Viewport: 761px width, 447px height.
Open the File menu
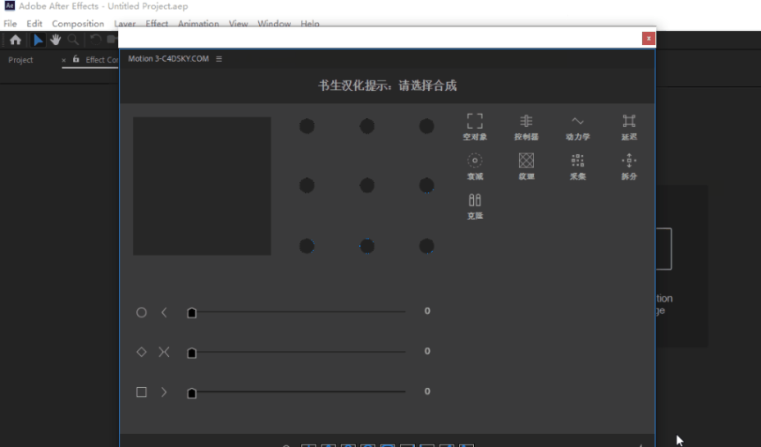coord(10,23)
